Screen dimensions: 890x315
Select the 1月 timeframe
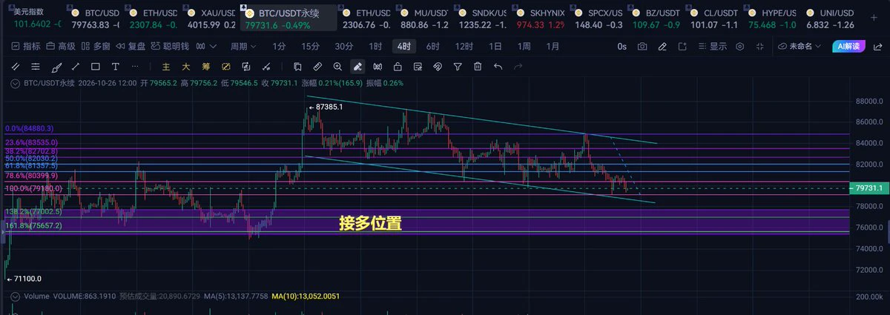tap(553, 46)
